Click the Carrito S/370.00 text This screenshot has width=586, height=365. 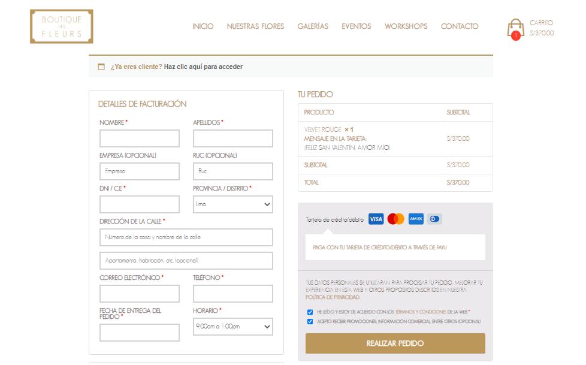[x=542, y=28]
